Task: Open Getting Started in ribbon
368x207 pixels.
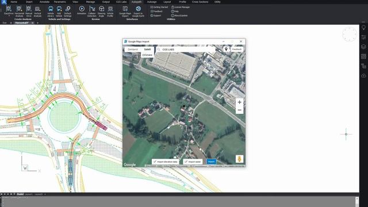Action: click(x=159, y=7)
